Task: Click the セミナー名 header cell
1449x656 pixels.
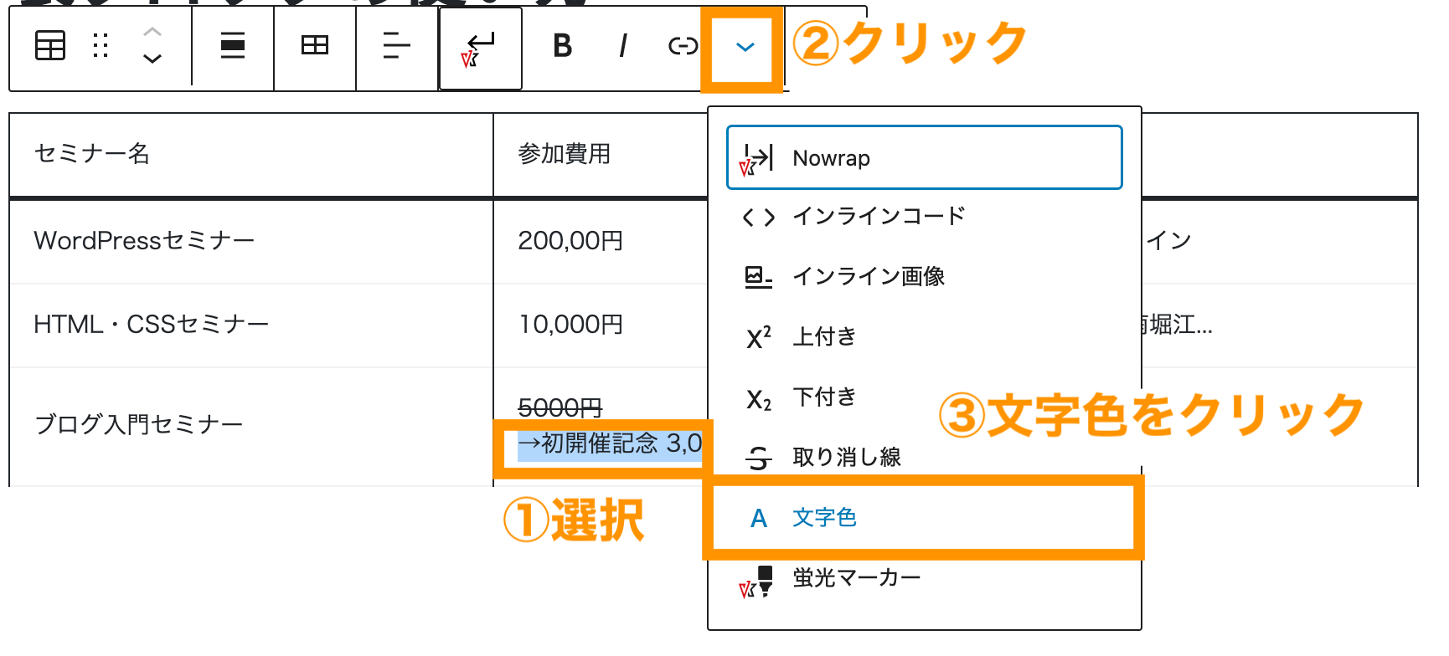Action: point(251,155)
